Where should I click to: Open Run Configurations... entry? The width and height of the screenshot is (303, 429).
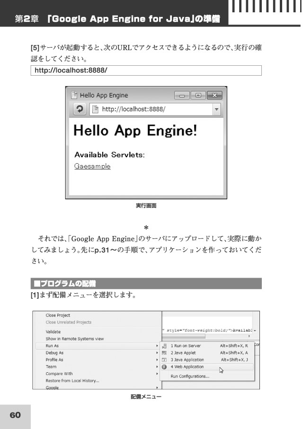click(190, 376)
